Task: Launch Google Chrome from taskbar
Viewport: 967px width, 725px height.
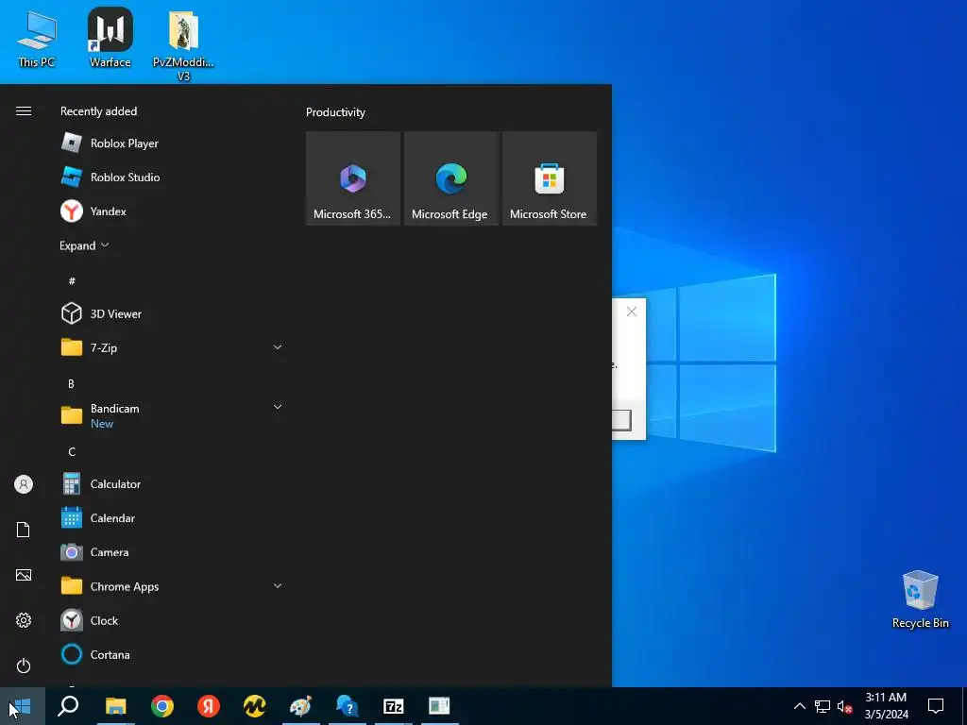Action: (x=162, y=706)
